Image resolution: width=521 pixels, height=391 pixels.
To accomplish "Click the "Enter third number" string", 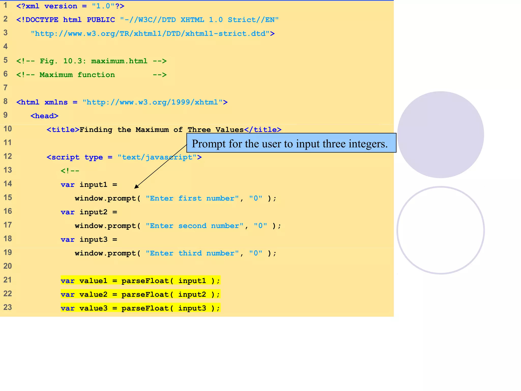I will point(192,254).
